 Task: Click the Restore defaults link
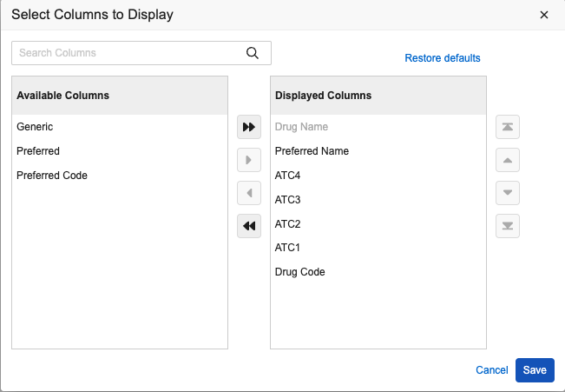pyautogui.click(x=442, y=58)
